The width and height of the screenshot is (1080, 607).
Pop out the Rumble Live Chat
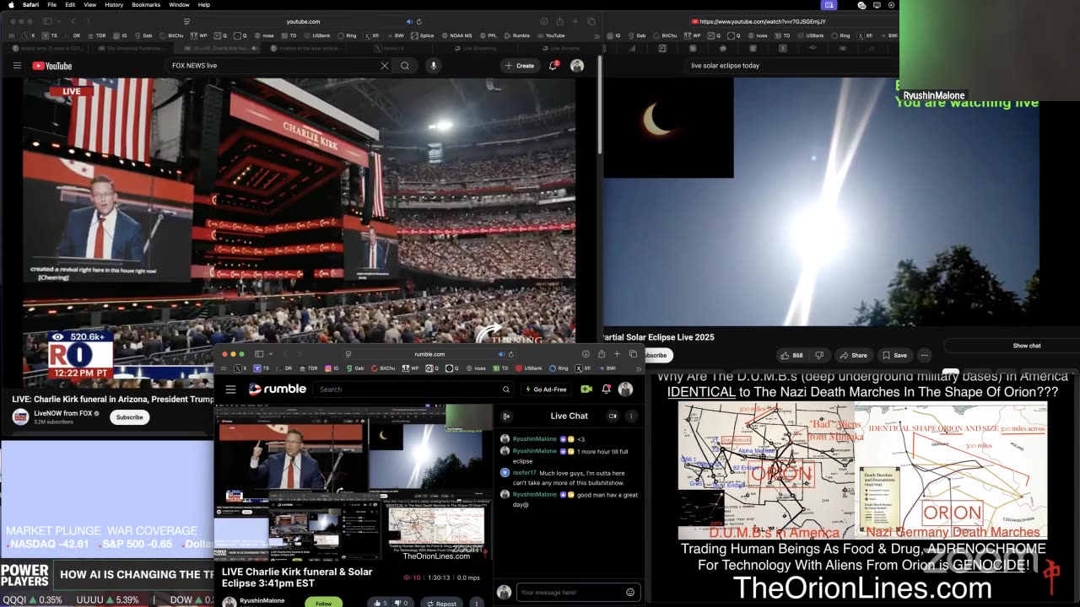pos(613,416)
